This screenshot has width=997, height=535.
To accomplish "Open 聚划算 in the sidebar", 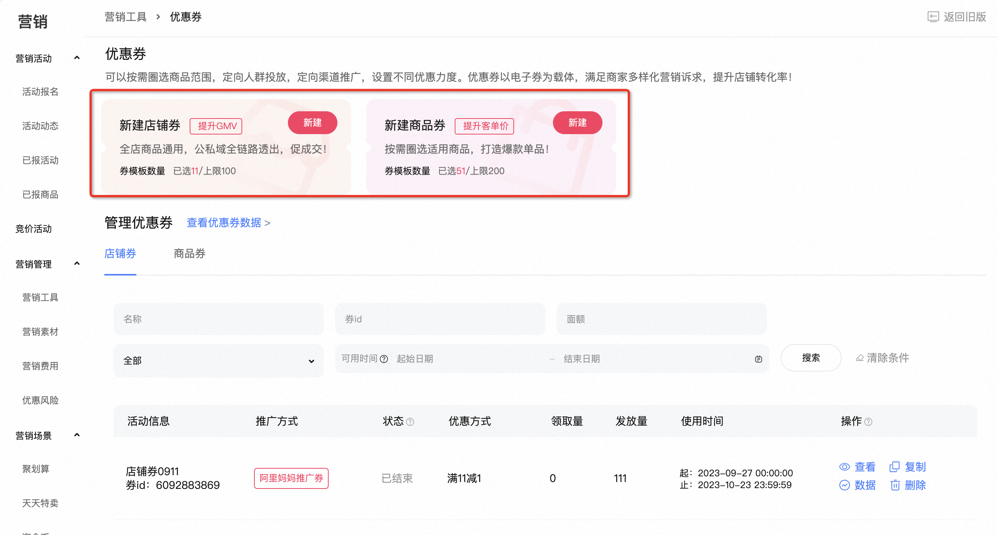I will click(36, 469).
